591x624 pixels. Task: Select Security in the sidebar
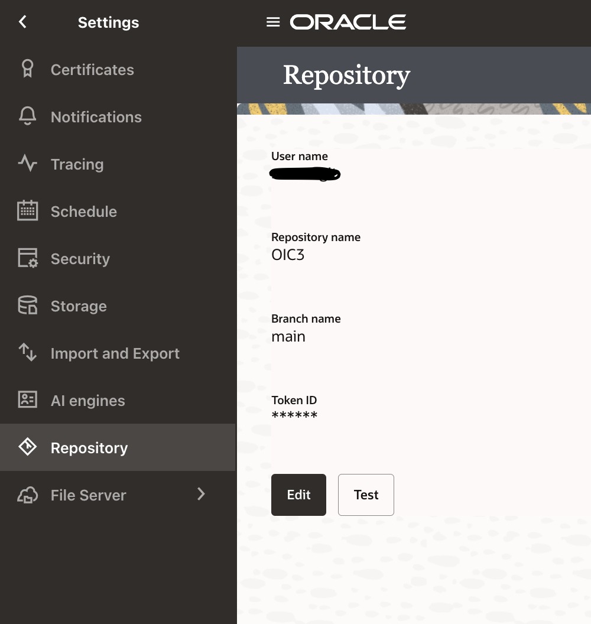[x=118, y=259]
